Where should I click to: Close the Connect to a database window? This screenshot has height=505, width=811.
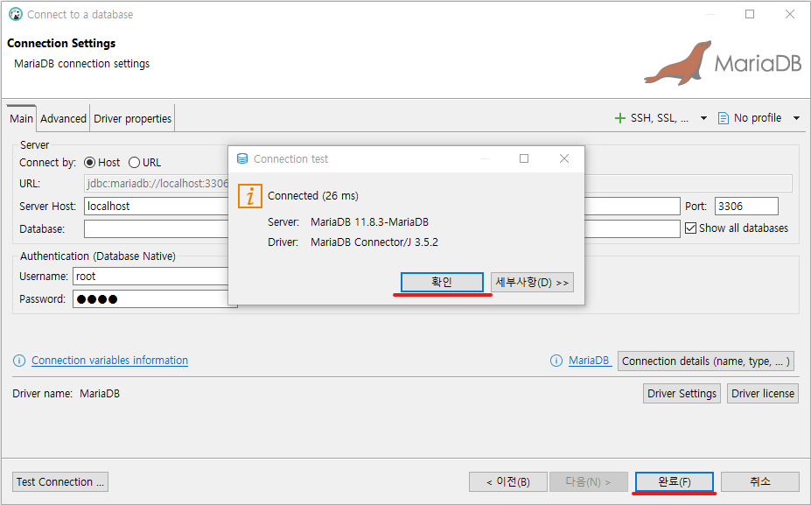[790, 15]
